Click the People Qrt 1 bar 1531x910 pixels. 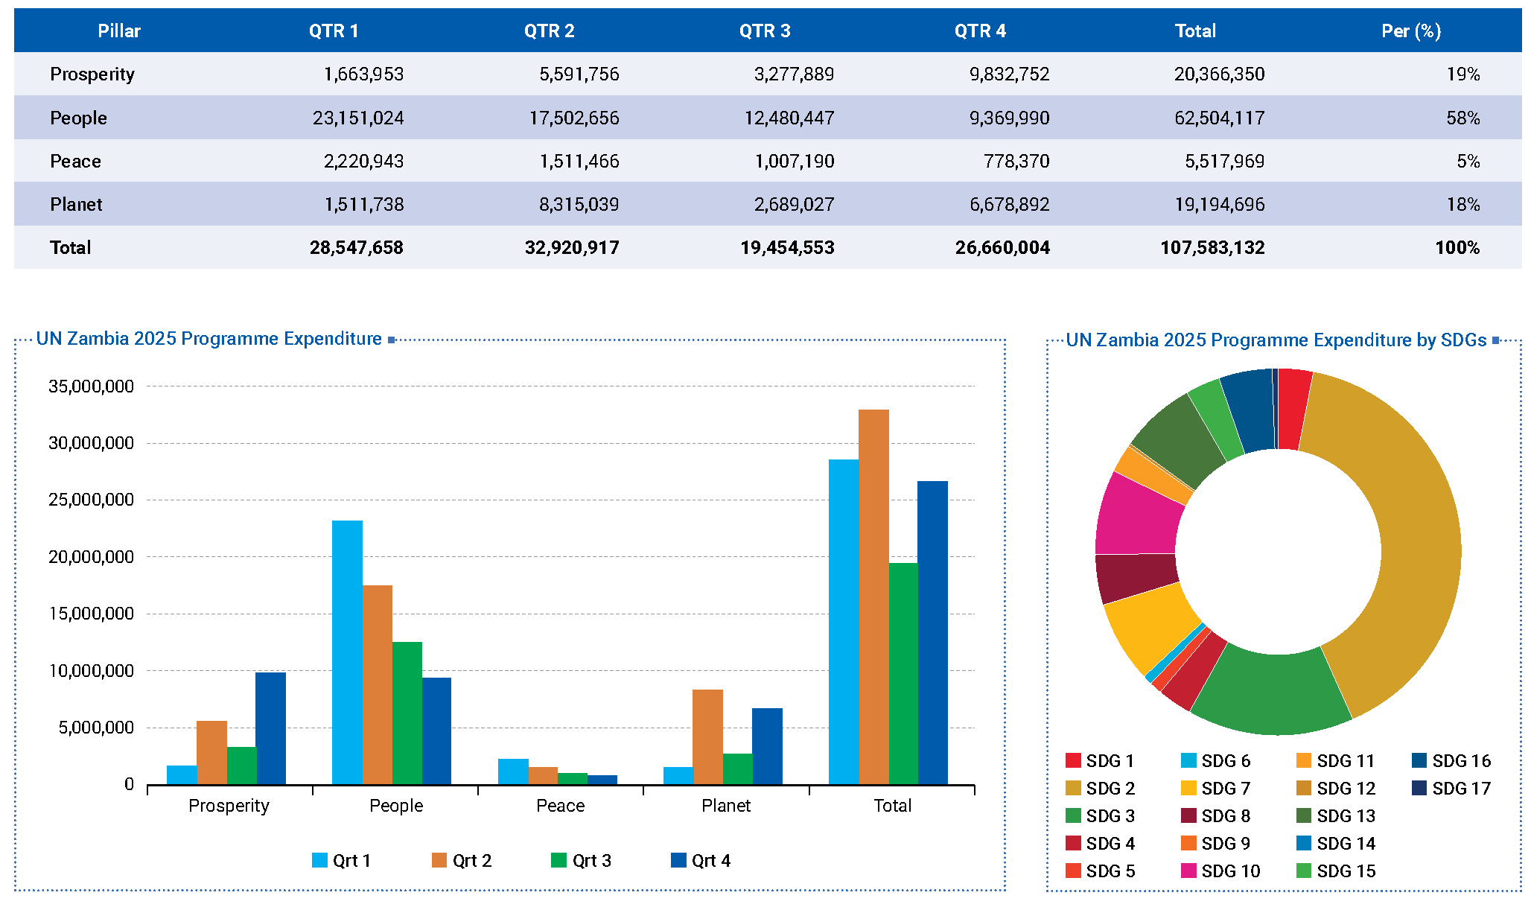(x=347, y=652)
